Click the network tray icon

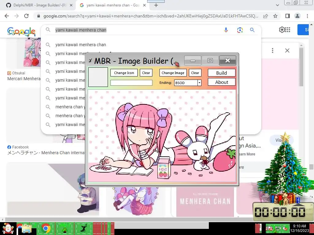click(278, 228)
